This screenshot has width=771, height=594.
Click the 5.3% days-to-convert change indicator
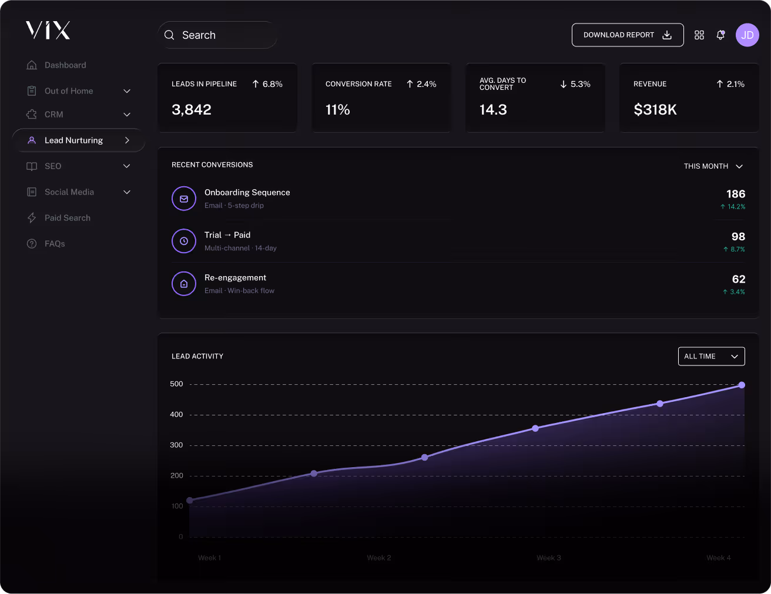(x=575, y=84)
